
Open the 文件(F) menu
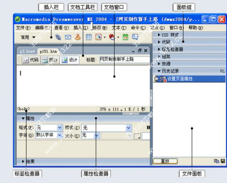pos(23,28)
